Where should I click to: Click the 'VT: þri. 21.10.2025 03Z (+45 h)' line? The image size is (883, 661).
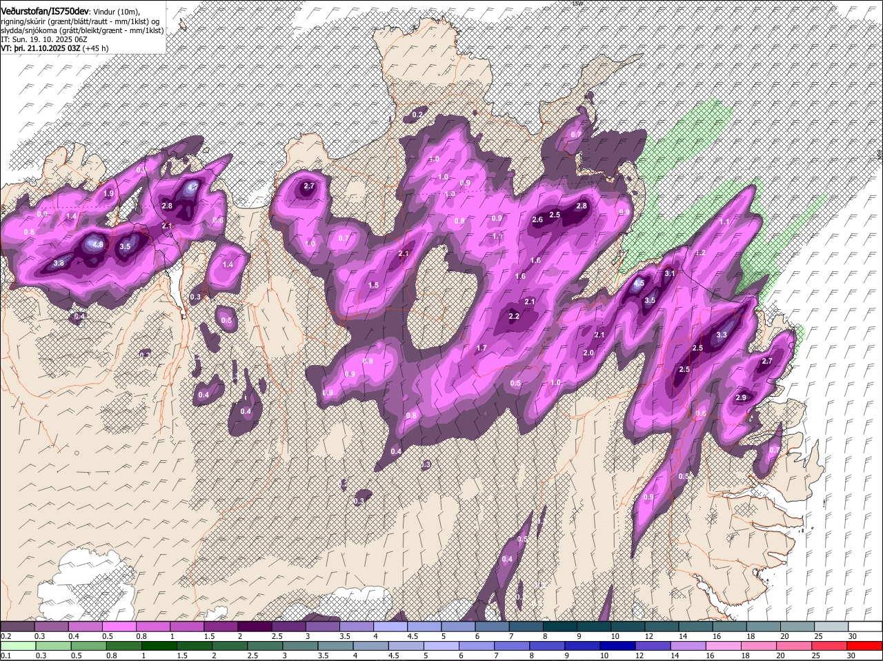coord(54,49)
